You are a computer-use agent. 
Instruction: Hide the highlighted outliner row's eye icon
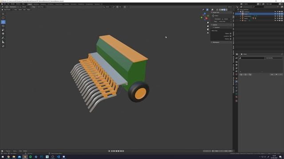277,14
